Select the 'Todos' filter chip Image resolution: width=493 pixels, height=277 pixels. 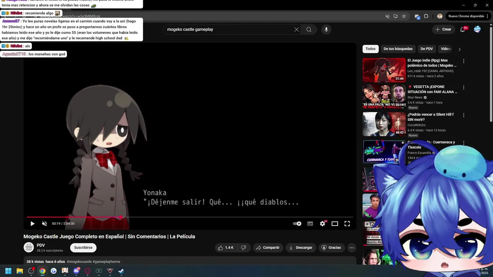pos(371,49)
